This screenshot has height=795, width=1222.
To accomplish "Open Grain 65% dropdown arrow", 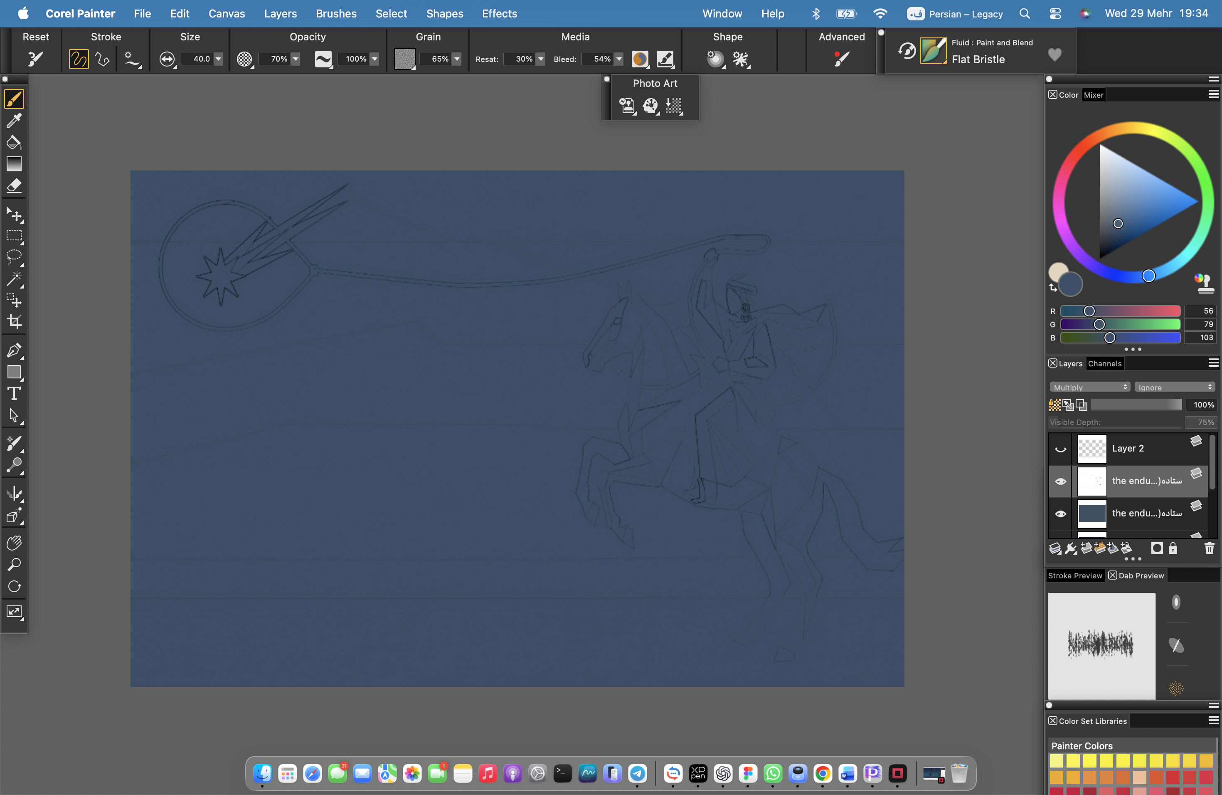I will click(x=456, y=59).
